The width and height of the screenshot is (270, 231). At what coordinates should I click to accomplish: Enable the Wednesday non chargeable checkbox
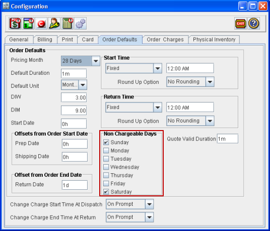click(106, 167)
